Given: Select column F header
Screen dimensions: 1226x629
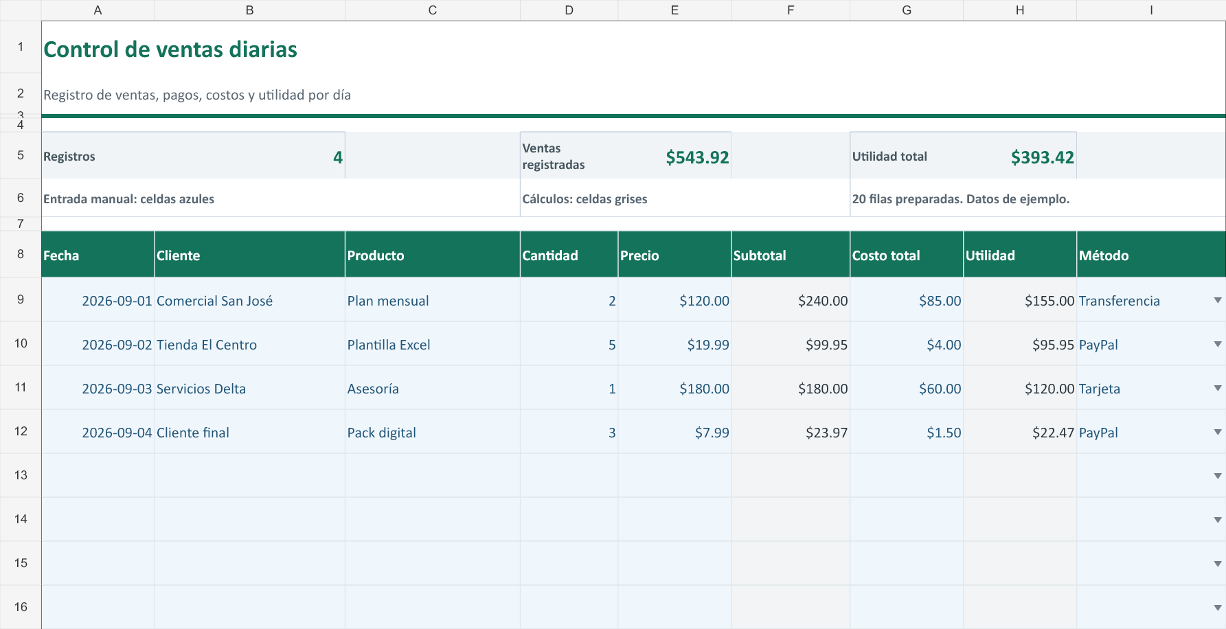Looking at the screenshot, I should pyautogui.click(x=791, y=10).
